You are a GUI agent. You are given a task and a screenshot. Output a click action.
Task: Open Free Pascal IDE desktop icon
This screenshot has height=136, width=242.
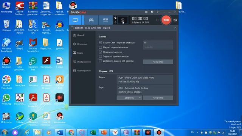click(x=33, y=27)
